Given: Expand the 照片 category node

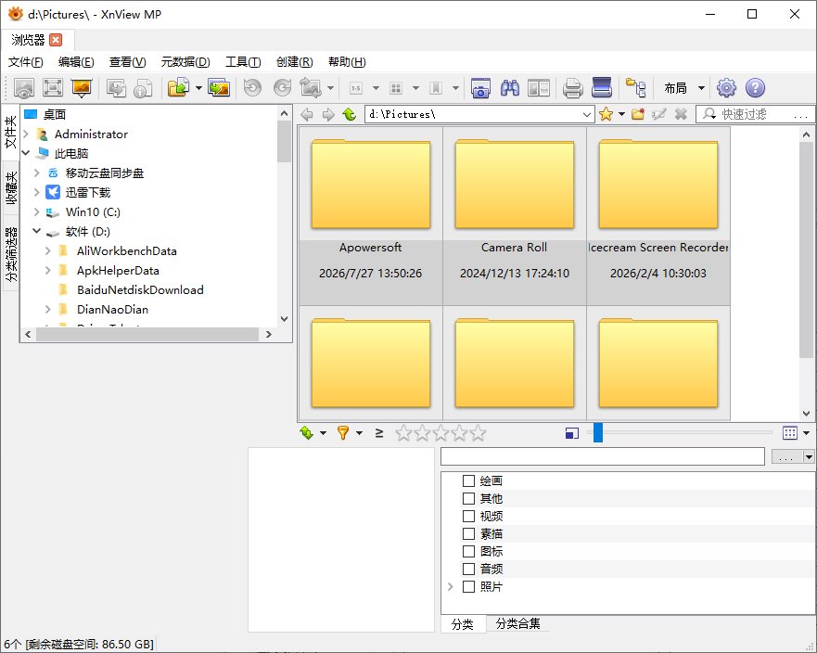Looking at the screenshot, I should coord(451,586).
